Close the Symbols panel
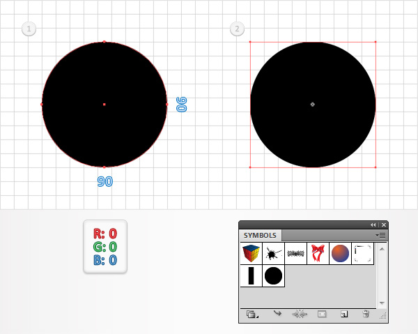 [x=384, y=225]
